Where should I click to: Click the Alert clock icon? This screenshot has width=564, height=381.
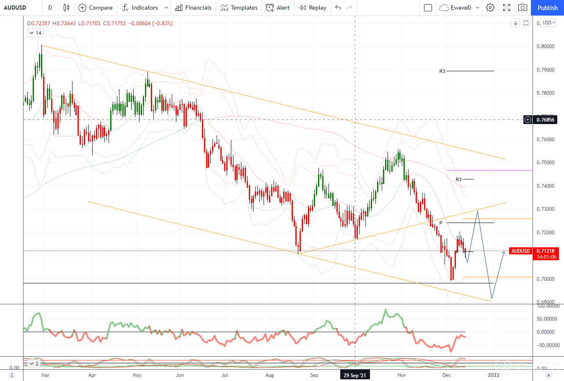pyautogui.click(x=270, y=8)
